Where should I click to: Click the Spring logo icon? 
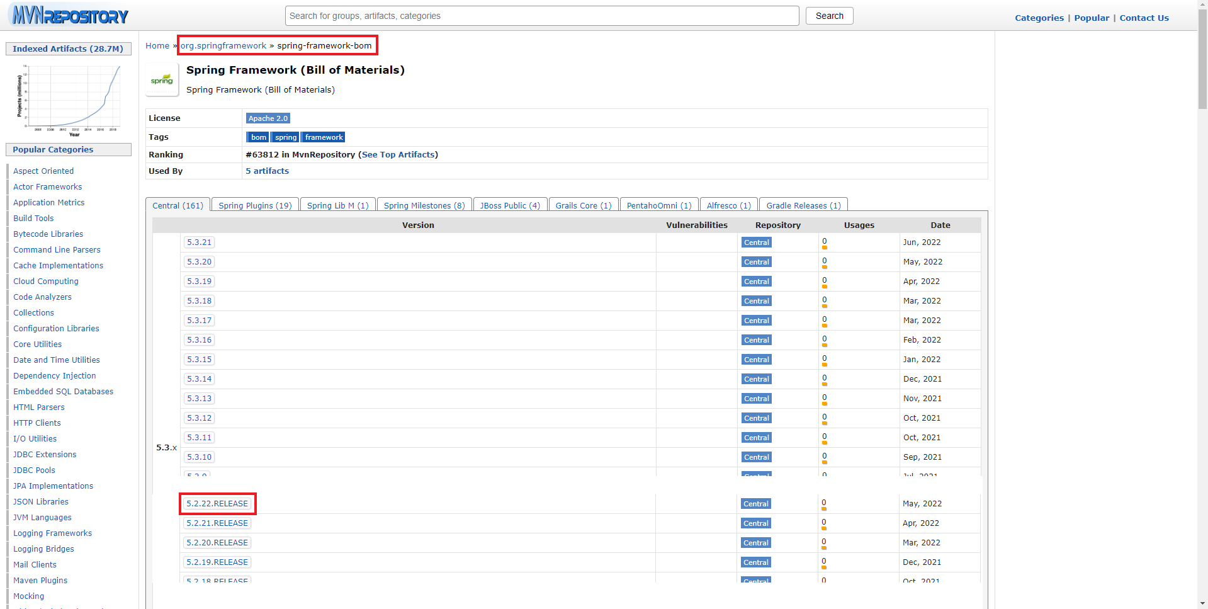162,80
